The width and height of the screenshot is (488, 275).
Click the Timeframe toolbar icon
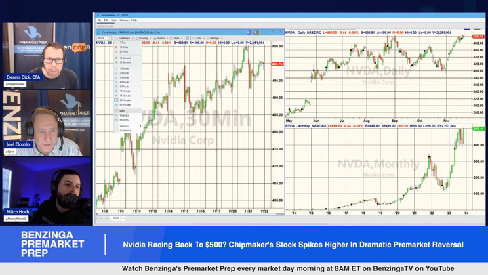point(116,38)
